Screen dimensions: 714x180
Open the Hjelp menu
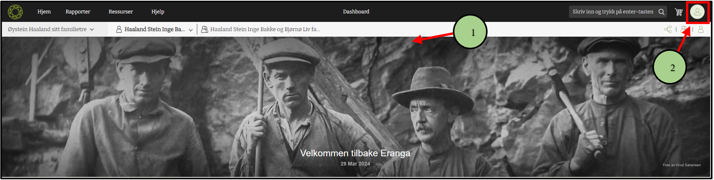pos(158,12)
